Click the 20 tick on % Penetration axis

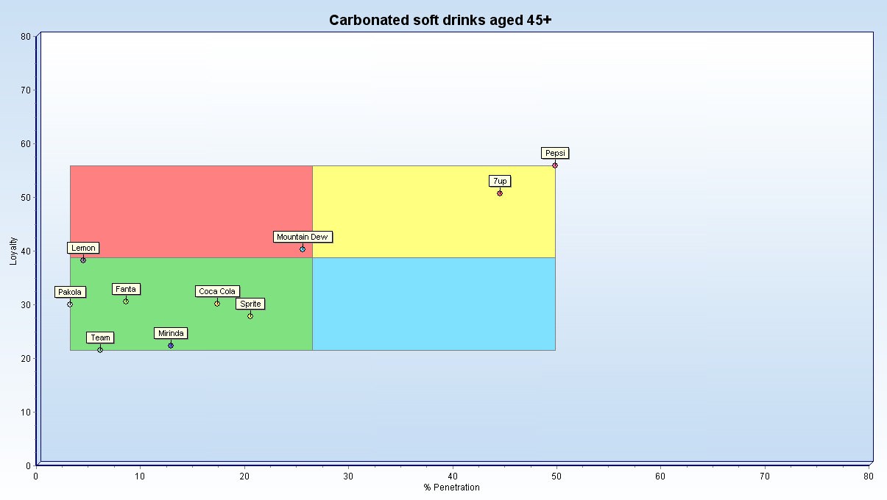tap(244, 476)
